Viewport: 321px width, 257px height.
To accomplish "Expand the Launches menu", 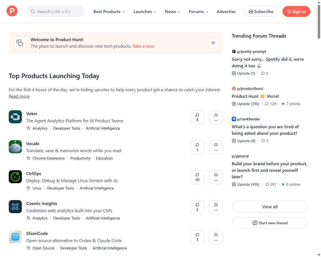I will pos(145,12).
